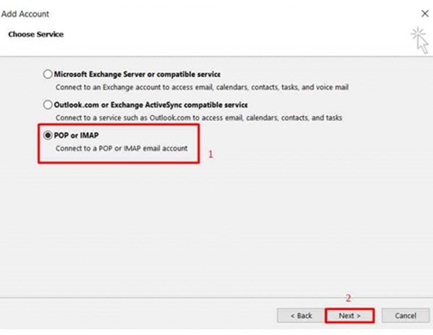The image size is (433, 335).
Task: Click the 'Connect to an Exchange account' description
Action: click(x=202, y=87)
